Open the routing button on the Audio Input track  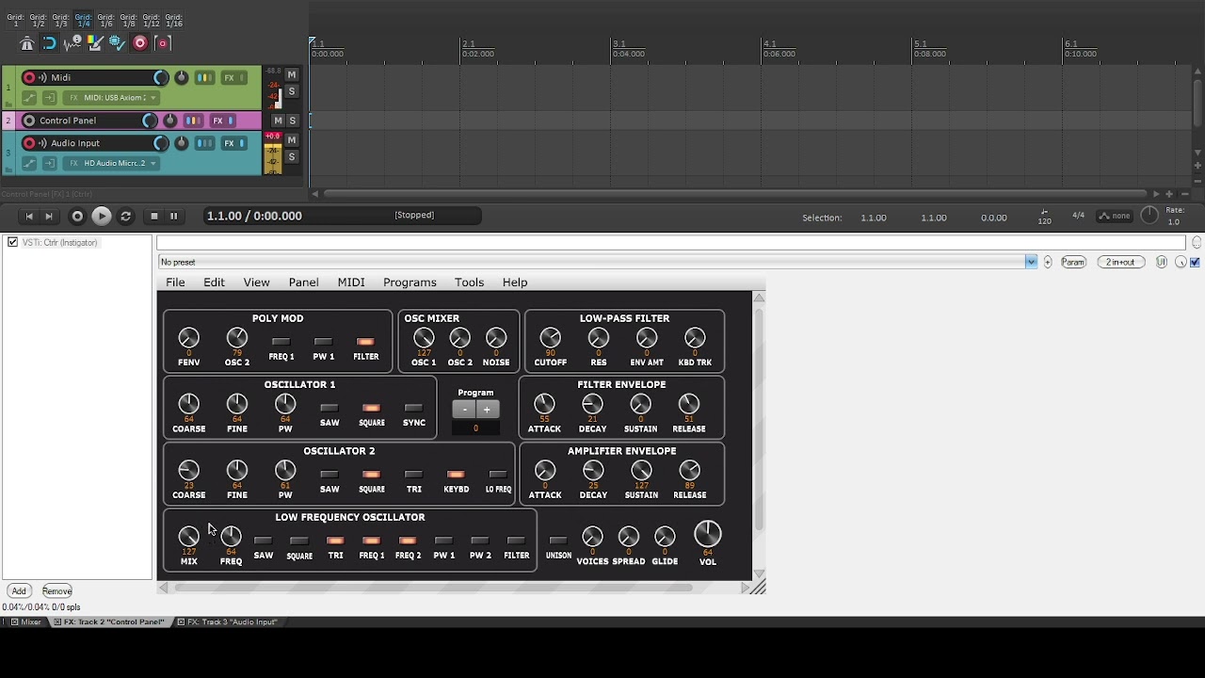point(204,143)
